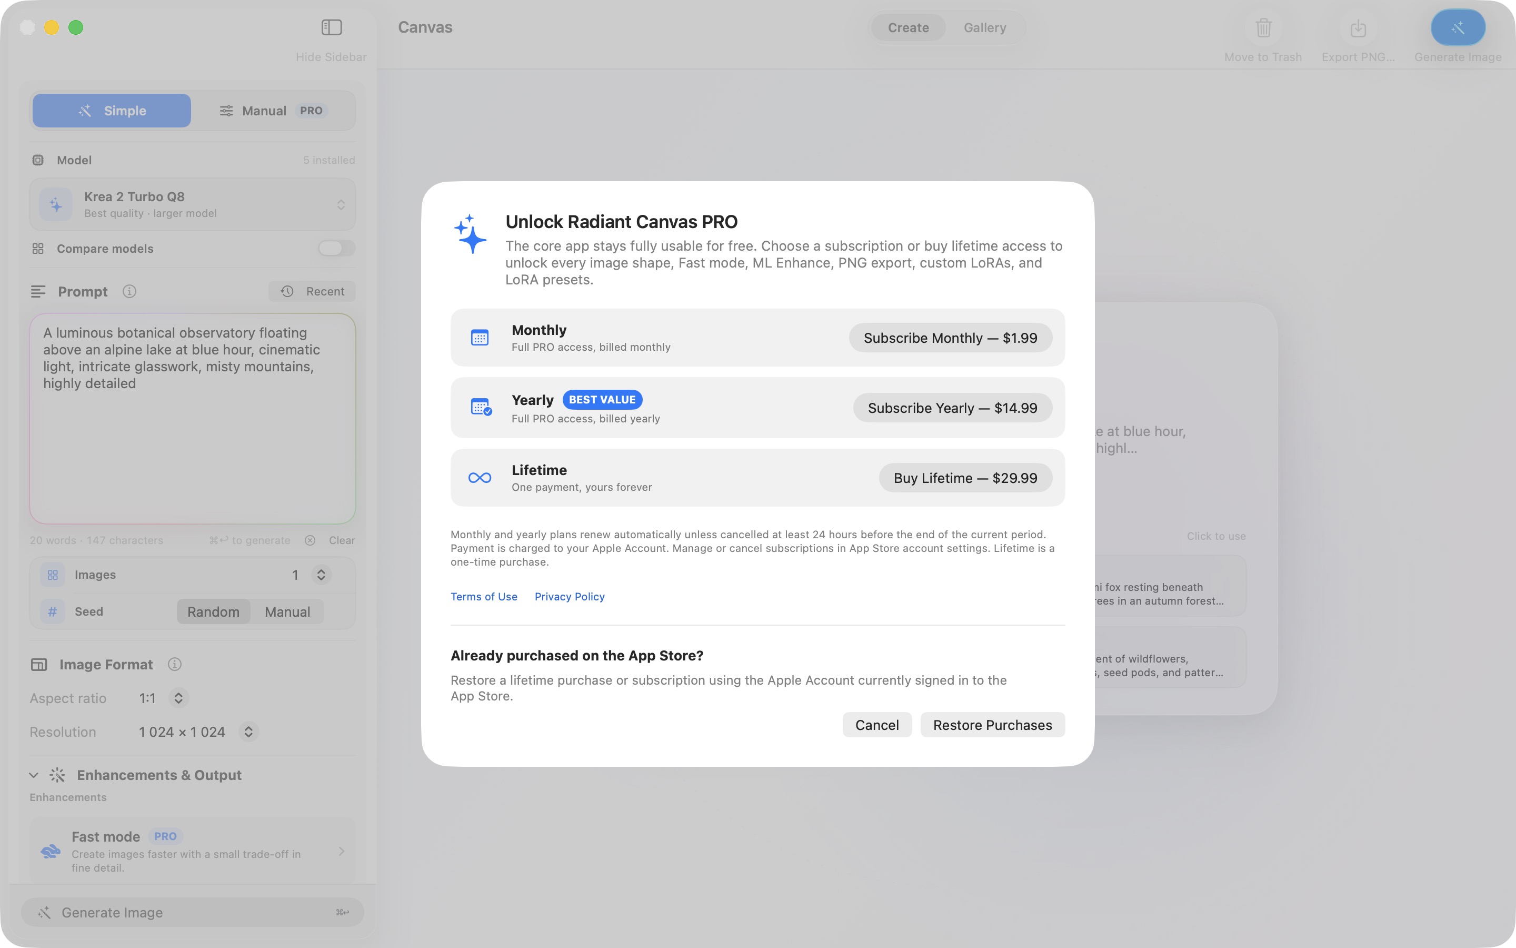
Task: Open the Recent prompts menu
Action: (312, 292)
